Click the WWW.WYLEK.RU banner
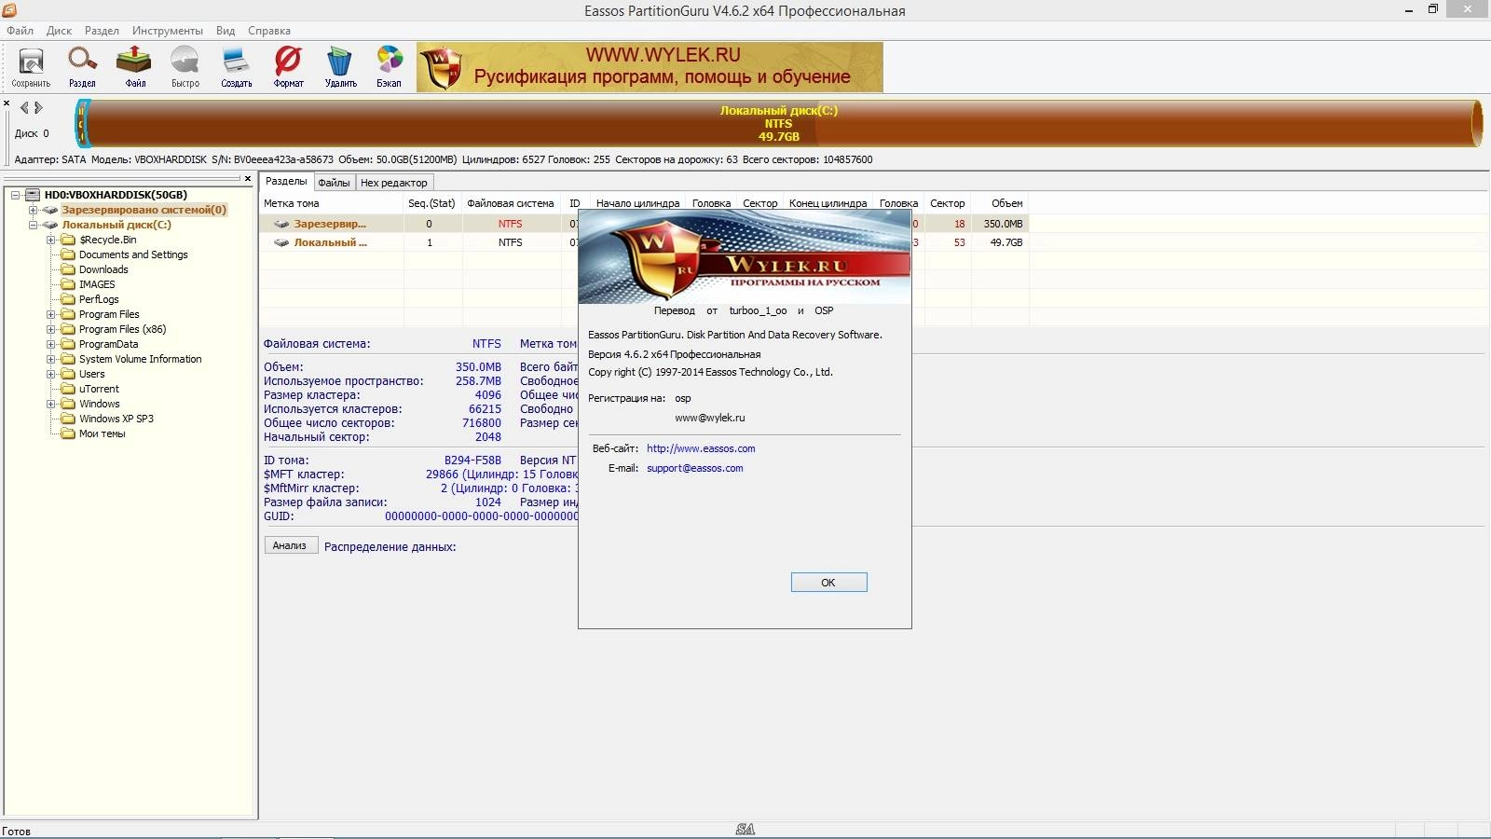1491x839 pixels. point(650,67)
